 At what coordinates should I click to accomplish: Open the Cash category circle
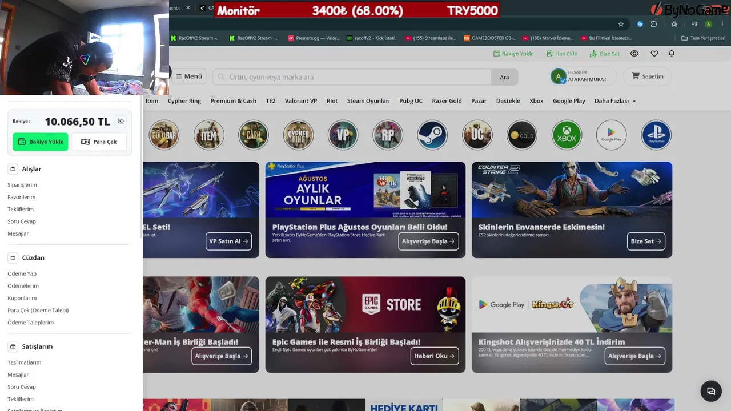tap(254, 135)
